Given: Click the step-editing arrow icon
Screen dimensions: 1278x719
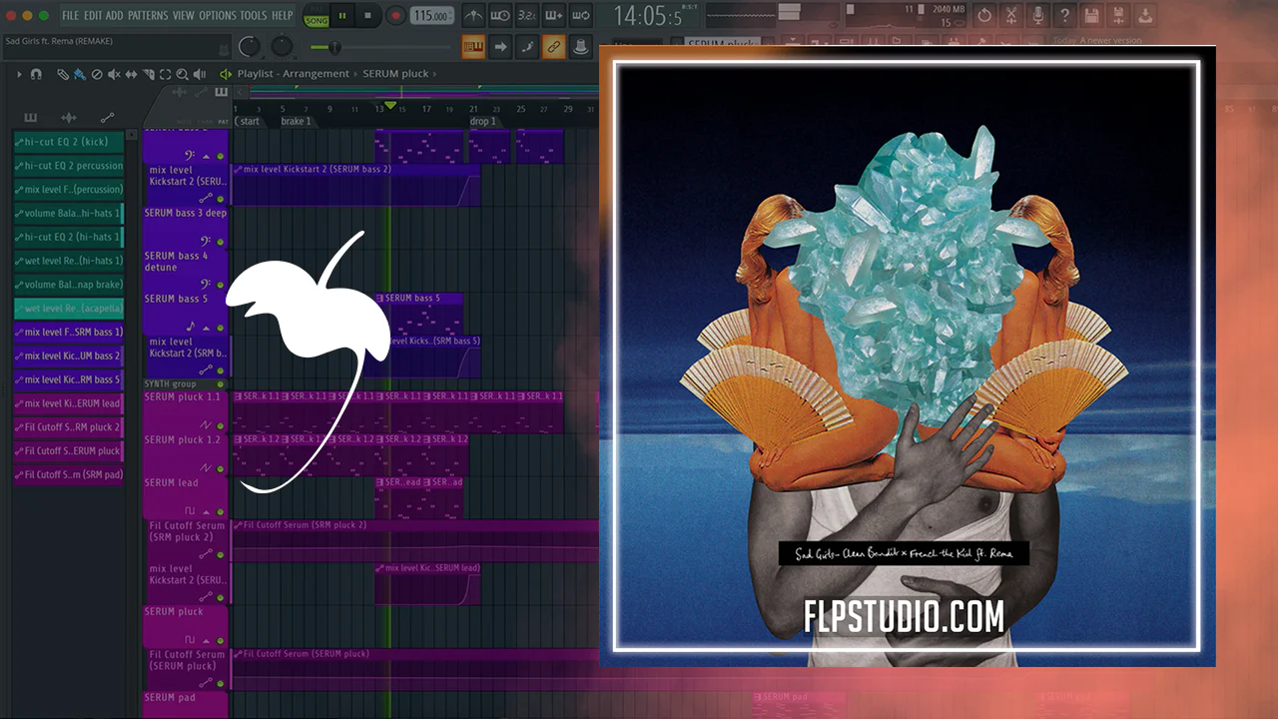Looking at the screenshot, I should coord(500,46).
